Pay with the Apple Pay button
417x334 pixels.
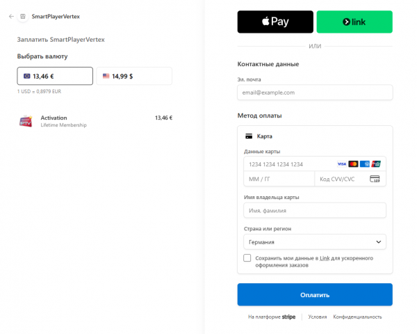click(x=275, y=22)
